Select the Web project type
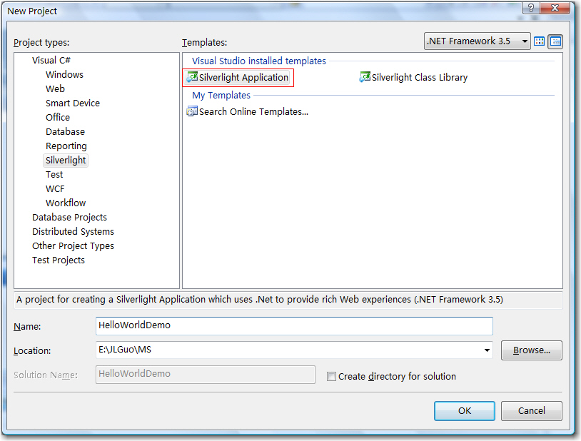 [55, 89]
